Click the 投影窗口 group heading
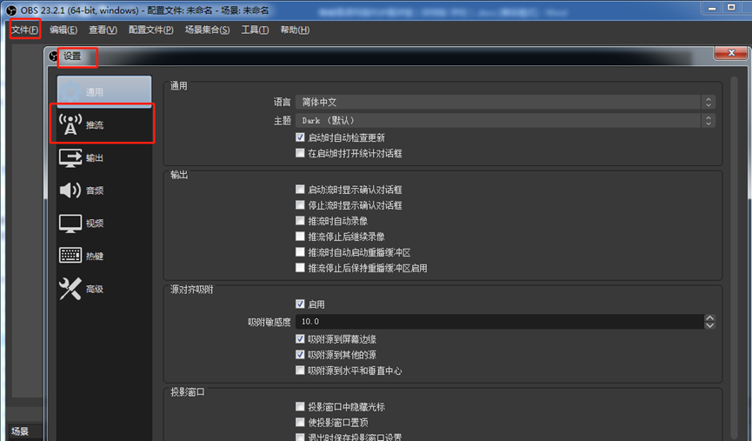The width and height of the screenshot is (752, 441). click(x=188, y=392)
